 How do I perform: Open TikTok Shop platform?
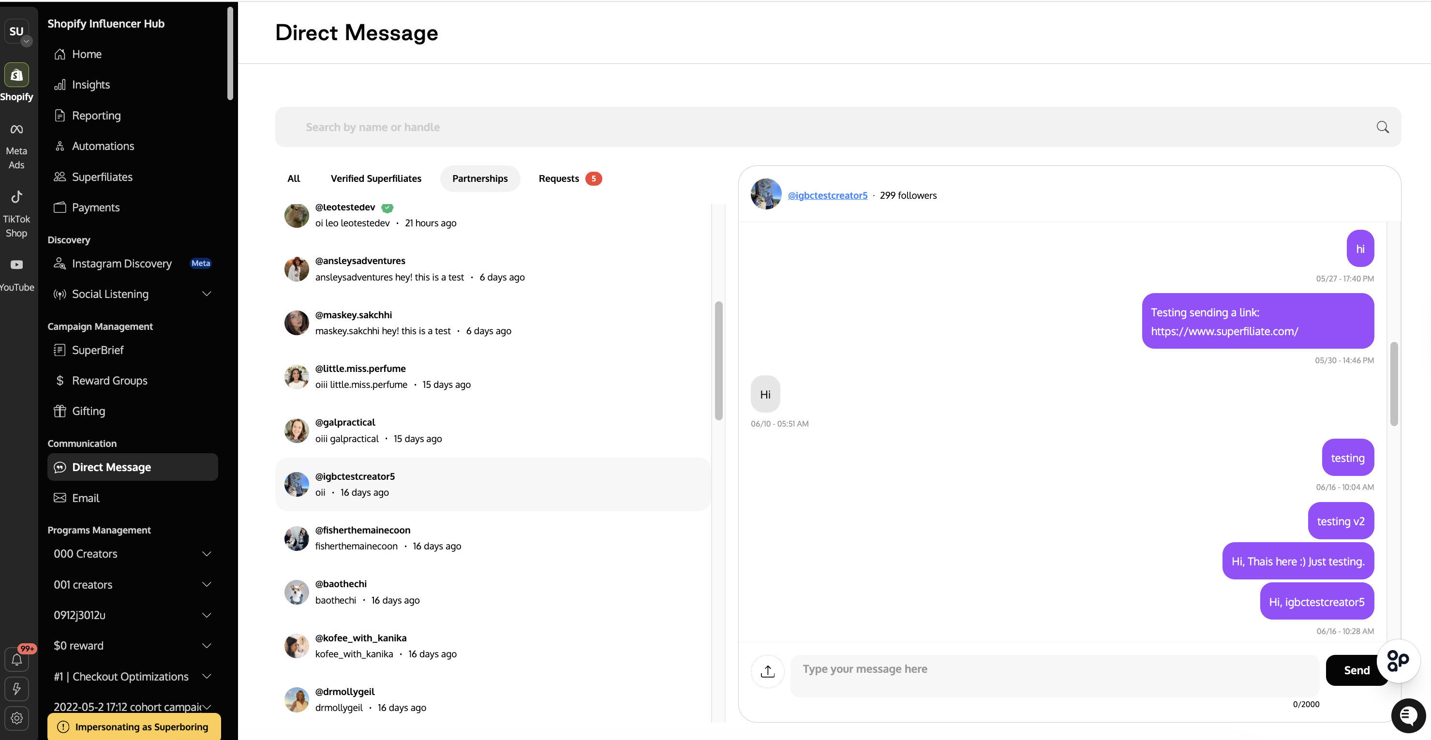(x=16, y=214)
